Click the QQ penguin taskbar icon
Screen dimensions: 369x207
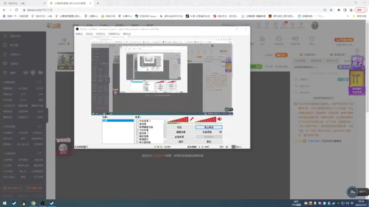(x=24, y=203)
